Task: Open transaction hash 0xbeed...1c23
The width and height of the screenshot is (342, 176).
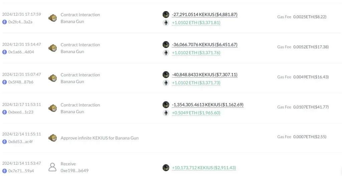Action: (21, 112)
